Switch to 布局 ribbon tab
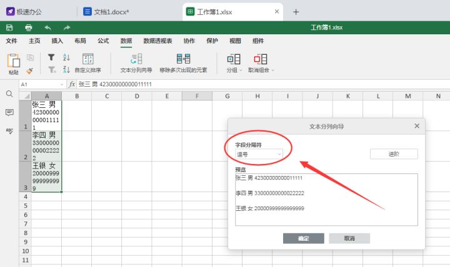The image size is (450, 267). 80,41
